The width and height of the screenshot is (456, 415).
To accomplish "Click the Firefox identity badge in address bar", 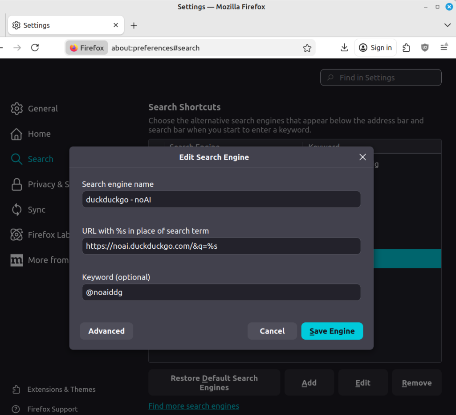I will tap(87, 48).
